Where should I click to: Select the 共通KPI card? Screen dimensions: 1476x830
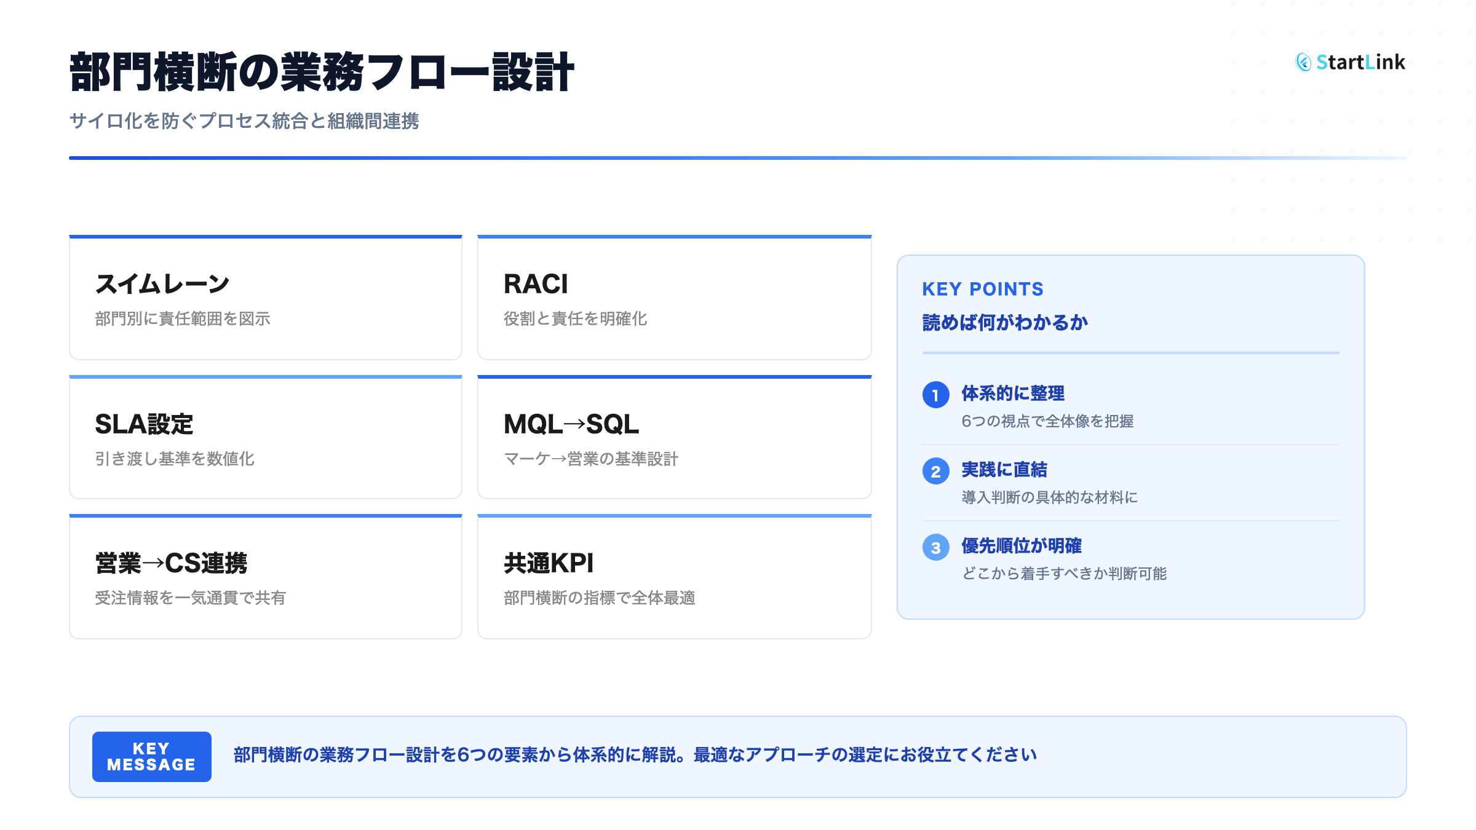coord(674,577)
